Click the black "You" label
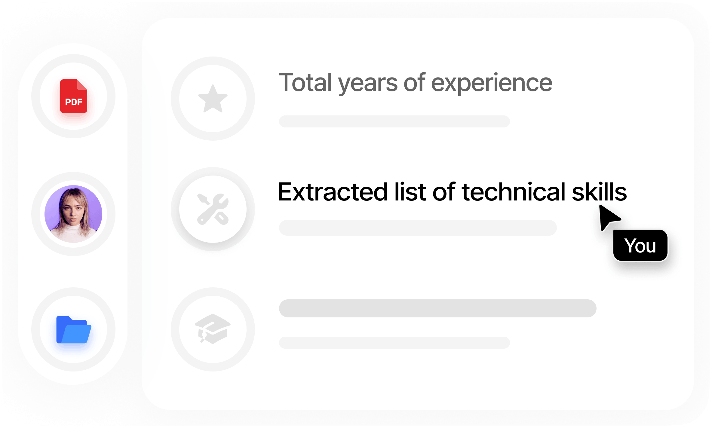Viewport: 712px width, 428px height. click(x=640, y=245)
